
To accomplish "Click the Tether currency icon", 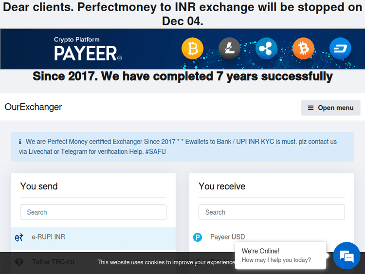I will [x=19, y=262].
